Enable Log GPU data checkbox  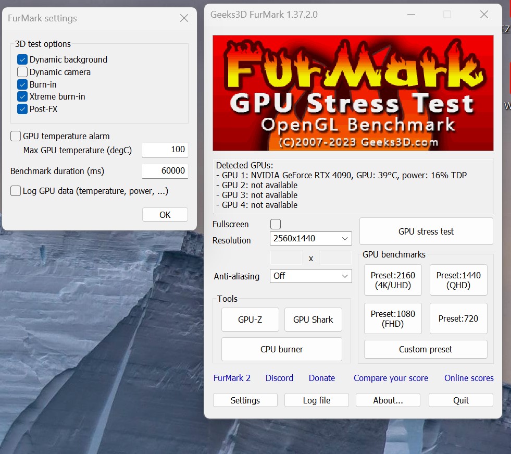(15, 191)
